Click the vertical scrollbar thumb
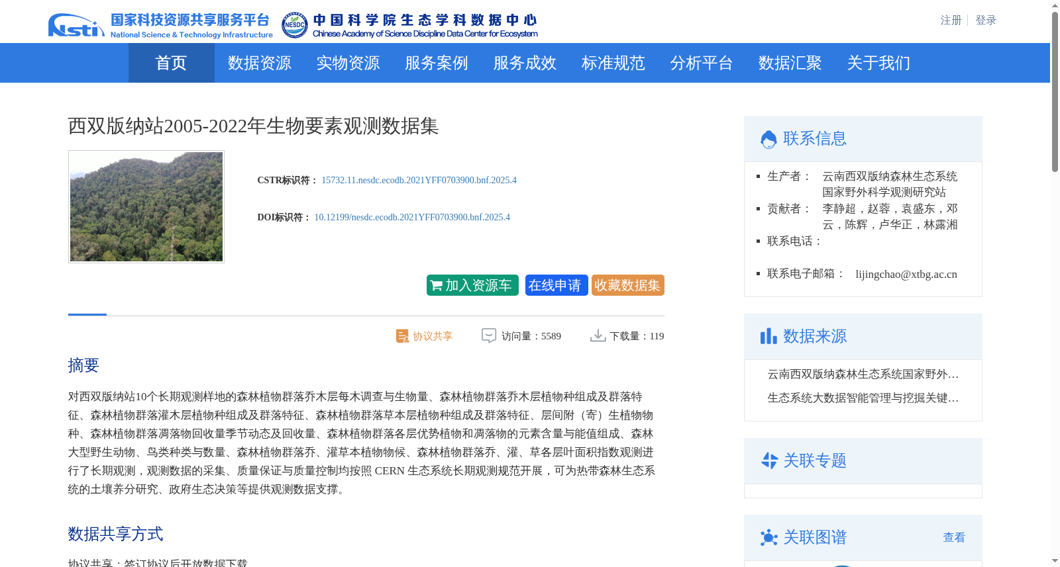Image resolution: width=1060 pixels, height=567 pixels. coord(1055,91)
